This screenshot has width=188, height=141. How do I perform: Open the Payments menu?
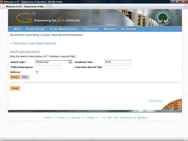[91, 29]
